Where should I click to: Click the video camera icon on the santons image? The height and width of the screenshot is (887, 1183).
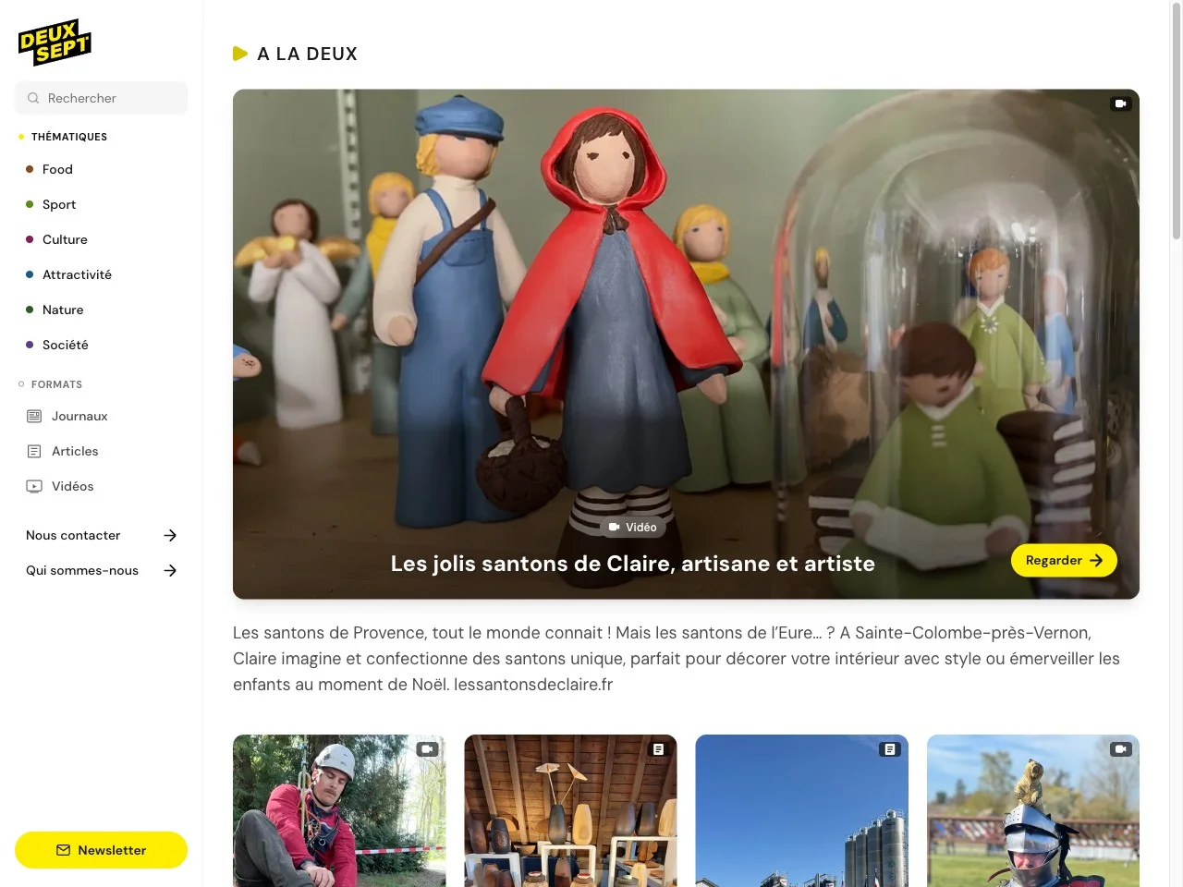click(x=1121, y=103)
